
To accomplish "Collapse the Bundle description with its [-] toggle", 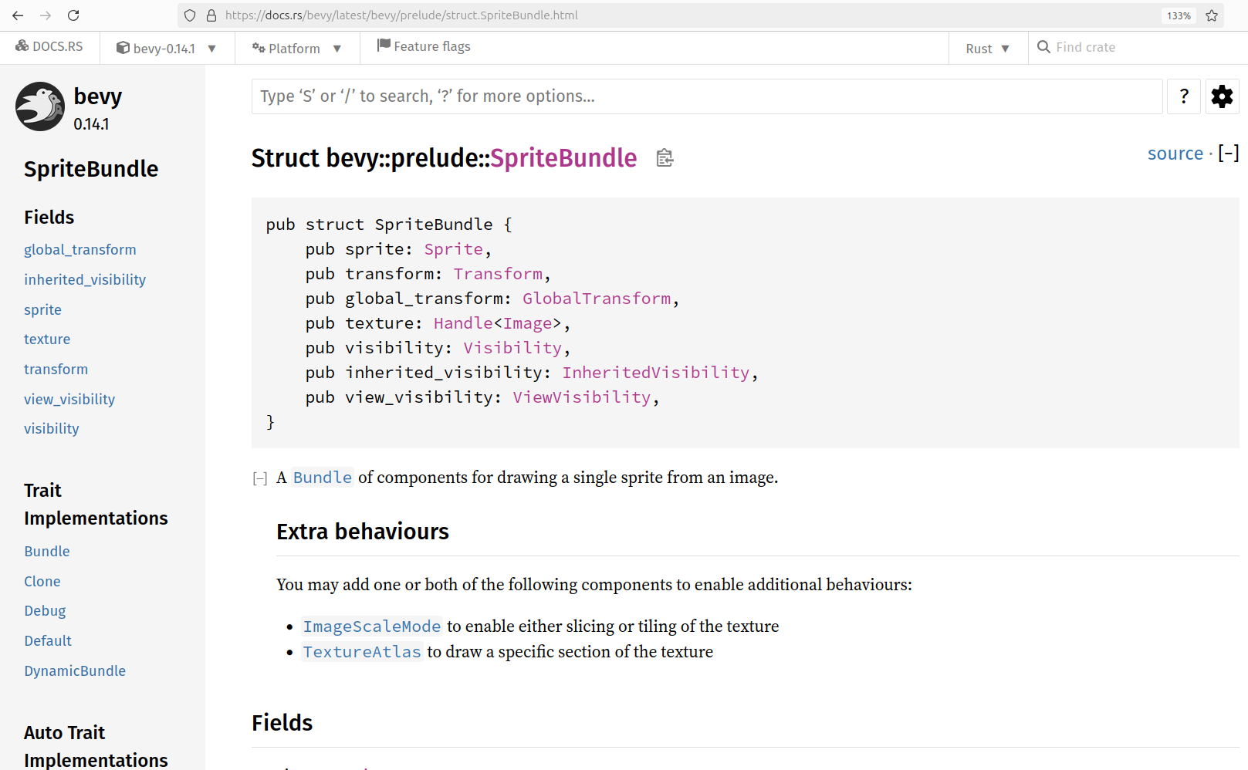I will click(x=260, y=478).
